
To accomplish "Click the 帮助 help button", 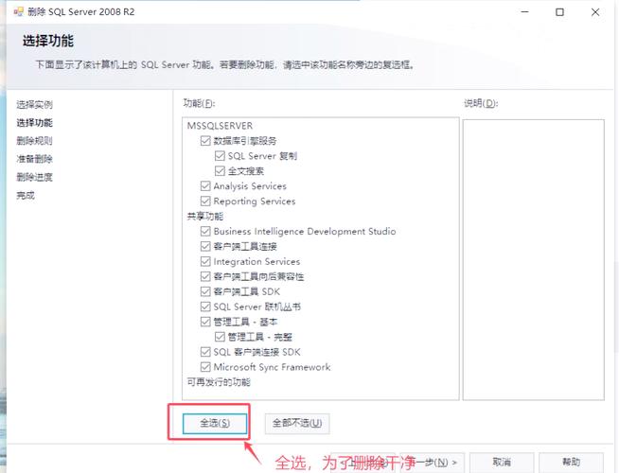I will coord(572,462).
